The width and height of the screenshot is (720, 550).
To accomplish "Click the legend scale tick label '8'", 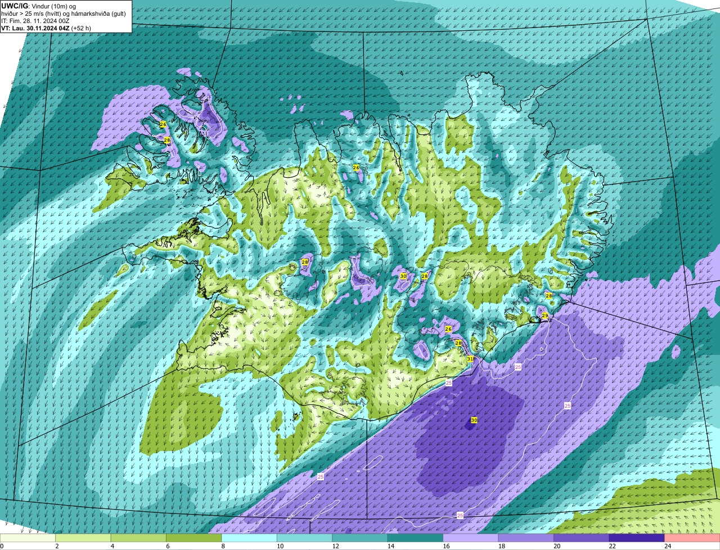I will 224,546.
